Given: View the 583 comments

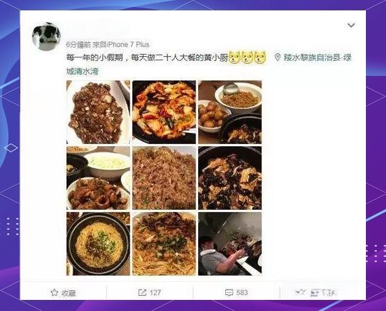Looking at the screenshot, I should [242, 292].
